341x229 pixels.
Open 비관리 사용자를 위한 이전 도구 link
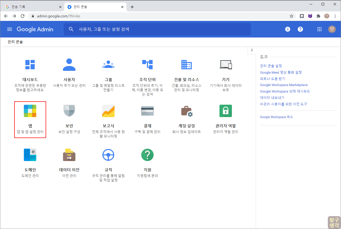(x=283, y=104)
